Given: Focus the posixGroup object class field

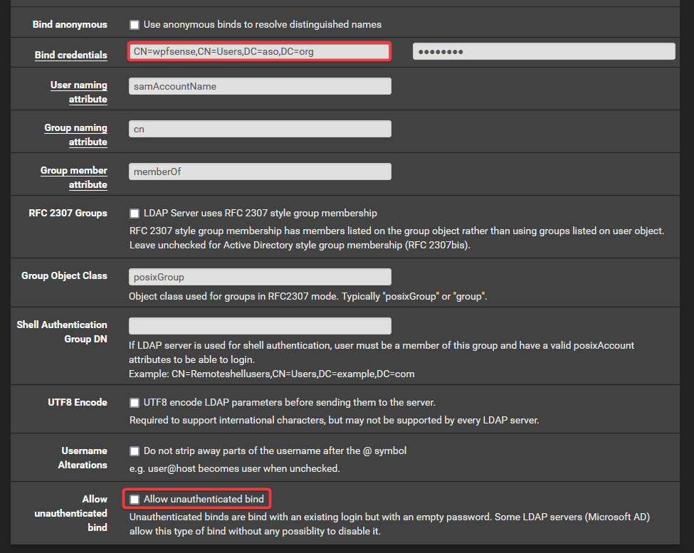Looking at the screenshot, I should [260, 277].
